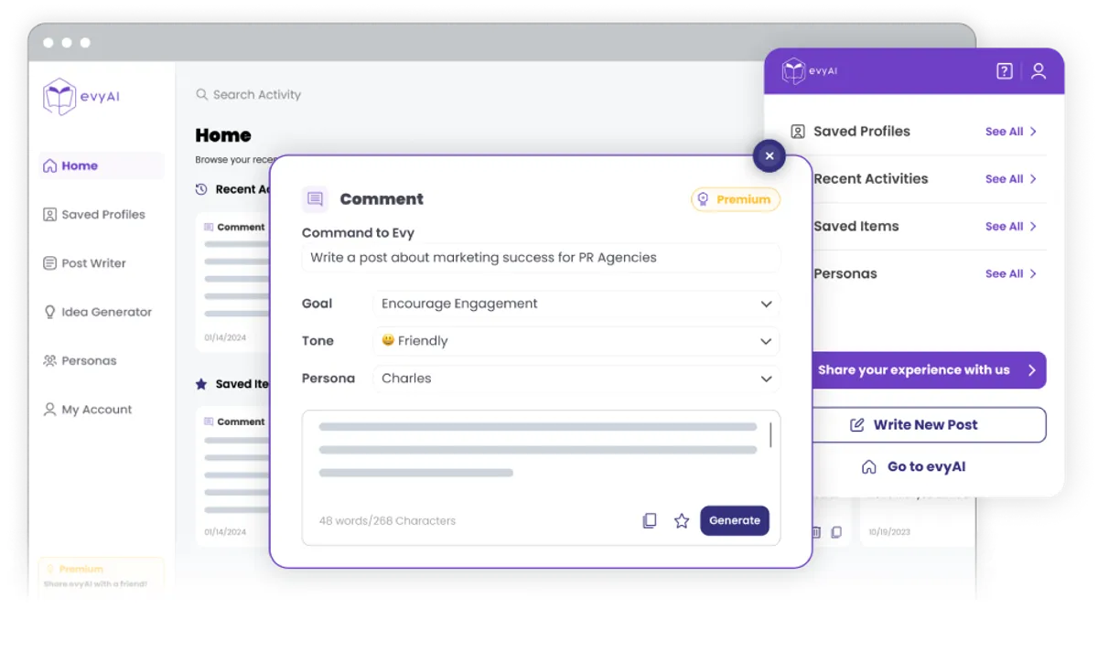This screenshot has width=1098, height=662.
Task: Click the copy icon in Comment dialog
Action: [x=650, y=520]
